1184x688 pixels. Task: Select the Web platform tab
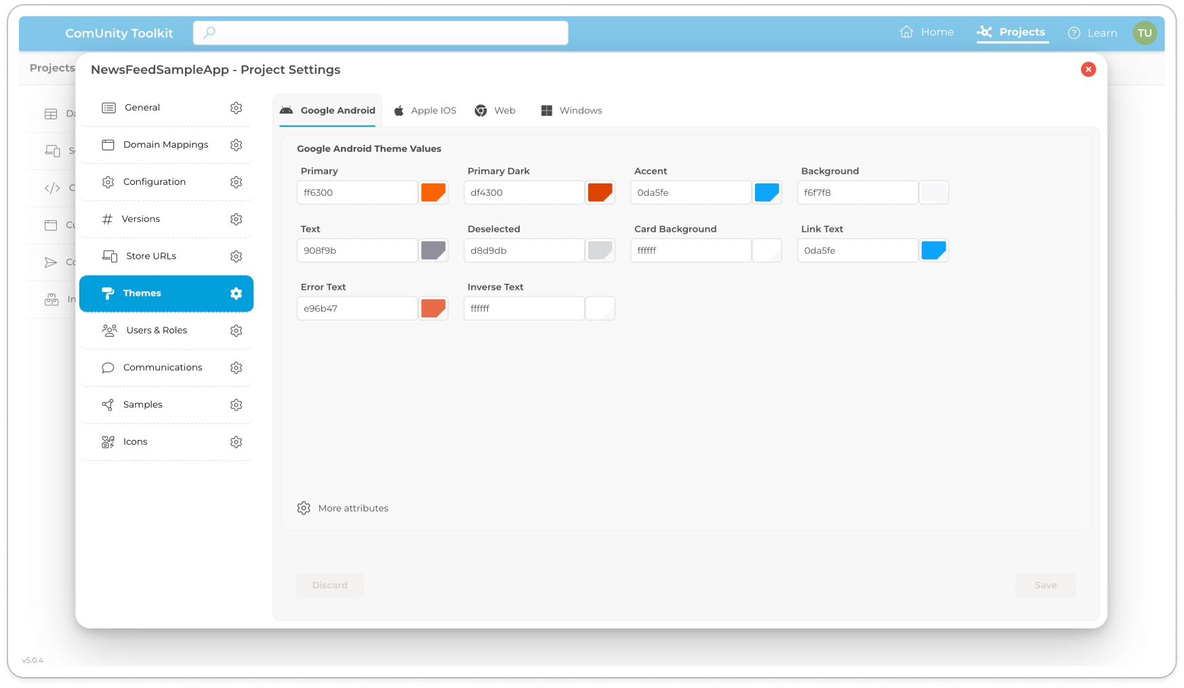495,110
